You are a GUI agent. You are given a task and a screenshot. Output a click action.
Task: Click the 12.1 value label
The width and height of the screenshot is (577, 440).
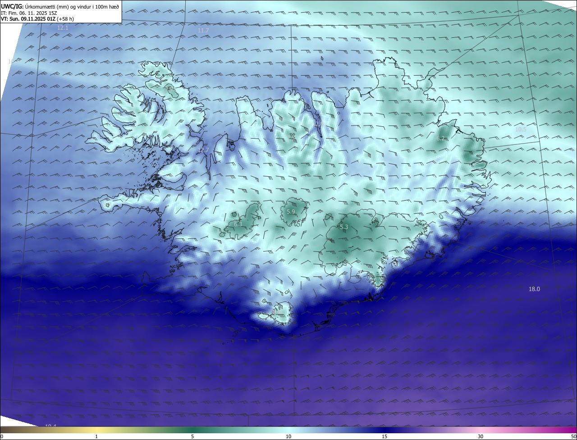click(x=63, y=28)
